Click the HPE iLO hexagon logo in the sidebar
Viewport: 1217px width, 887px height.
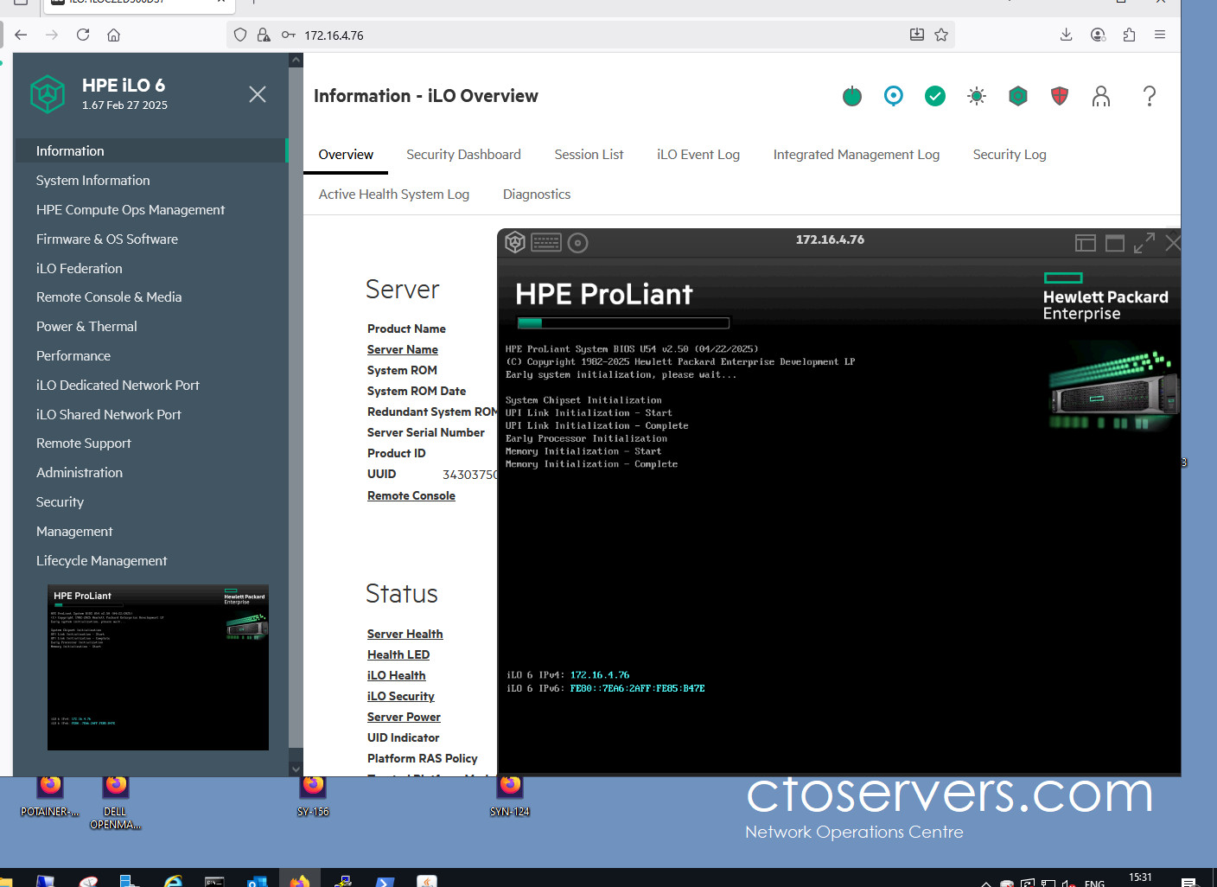48,94
